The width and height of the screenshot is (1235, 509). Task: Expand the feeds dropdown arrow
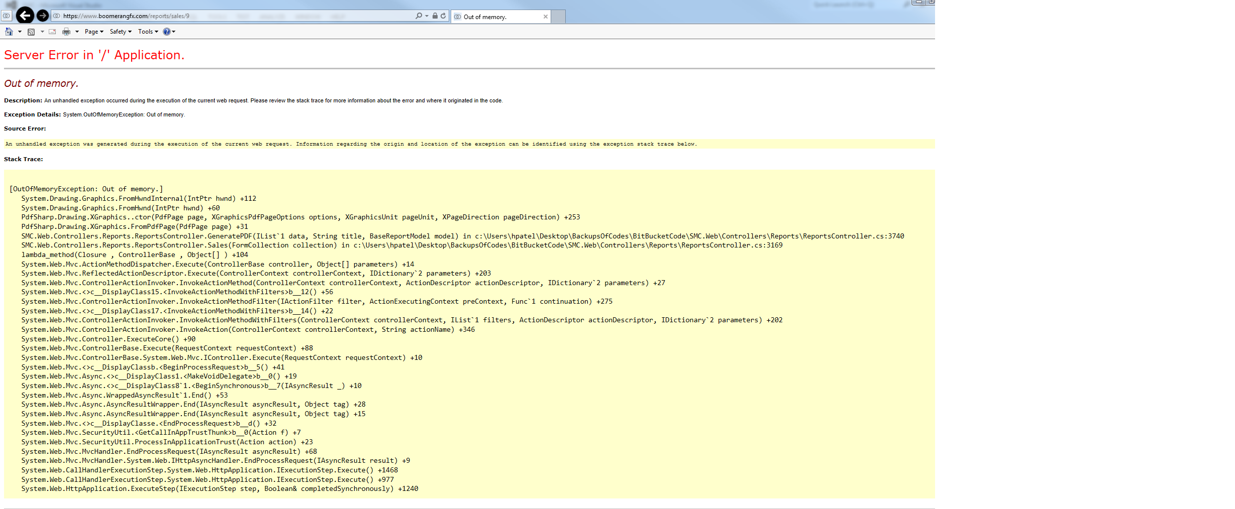click(x=42, y=32)
